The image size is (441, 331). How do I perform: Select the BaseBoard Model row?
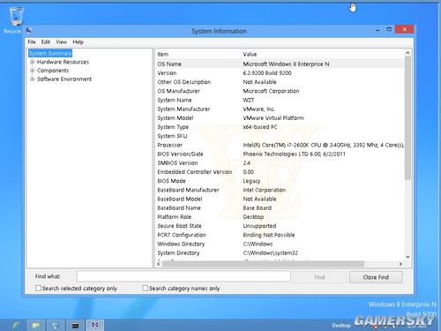280,199
